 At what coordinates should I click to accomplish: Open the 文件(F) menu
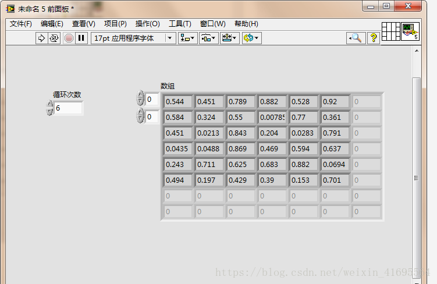coord(21,24)
